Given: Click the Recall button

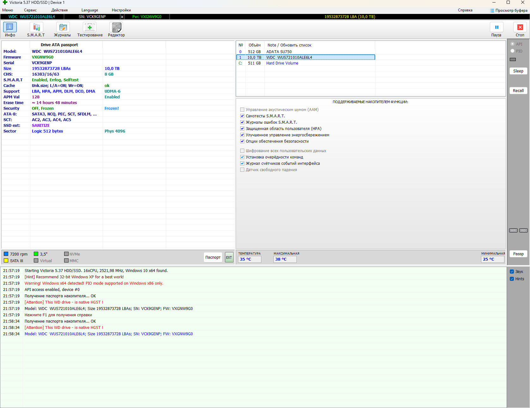Looking at the screenshot, I should point(518,91).
